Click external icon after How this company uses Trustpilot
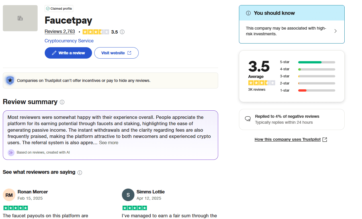The height and width of the screenshot is (219, 362). pos(325,139)
